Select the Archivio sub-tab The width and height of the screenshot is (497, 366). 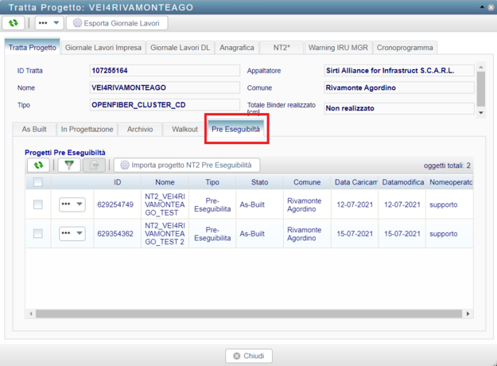[x=140, y=130]
